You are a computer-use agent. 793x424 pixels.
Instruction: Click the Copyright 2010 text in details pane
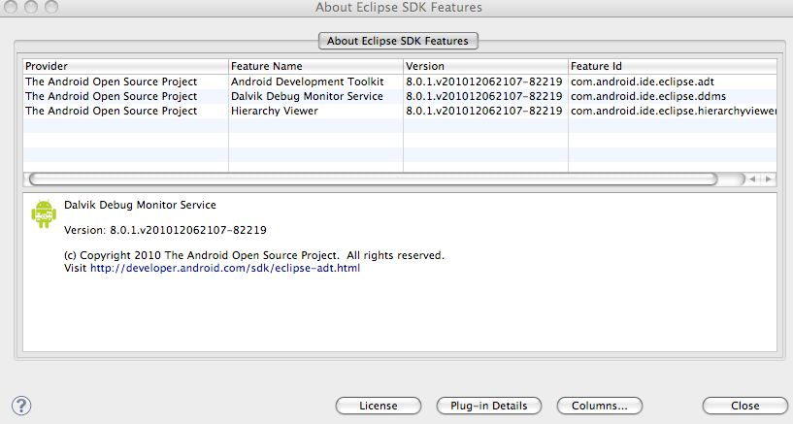coord(254,256)
